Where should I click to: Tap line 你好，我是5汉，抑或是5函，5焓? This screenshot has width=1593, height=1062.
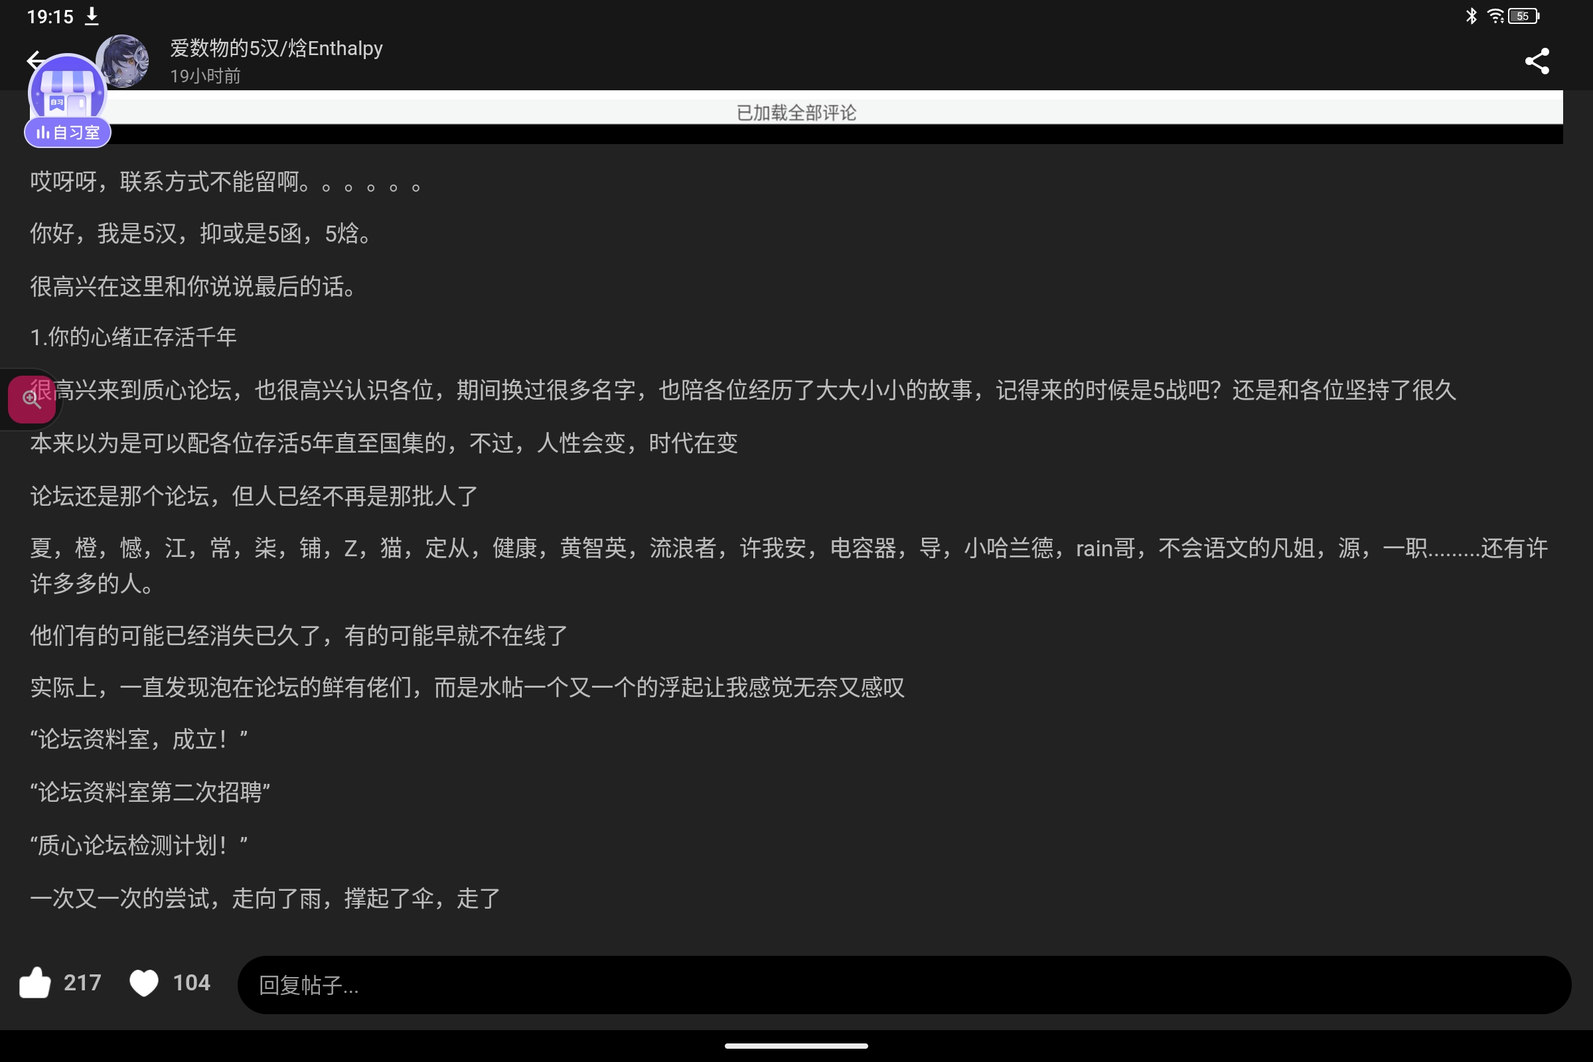point(201,234)
